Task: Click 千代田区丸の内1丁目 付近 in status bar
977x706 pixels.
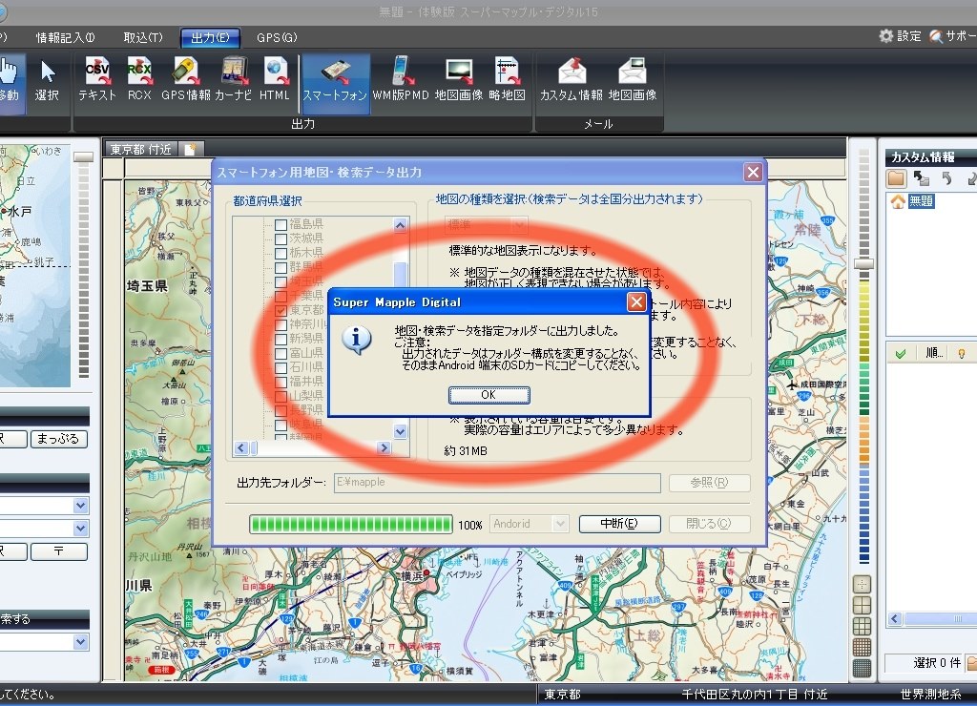Action: [755, 695]
